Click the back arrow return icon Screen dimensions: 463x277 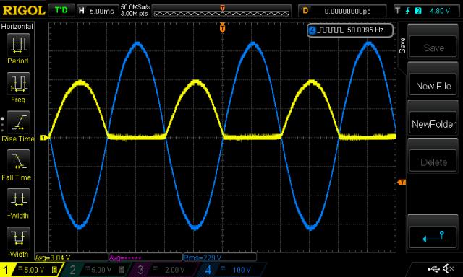pos(433,237)
